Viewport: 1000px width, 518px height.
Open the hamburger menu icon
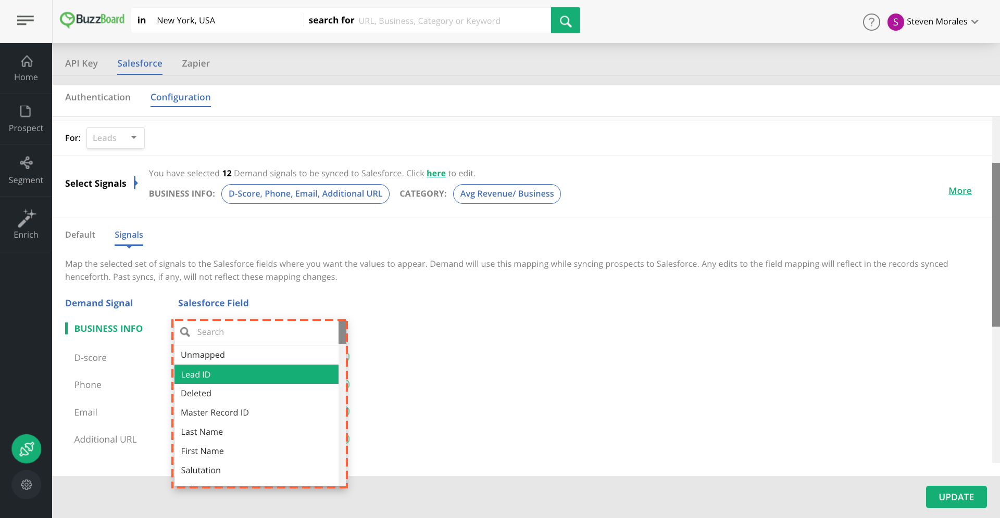(x=25, y=20)
